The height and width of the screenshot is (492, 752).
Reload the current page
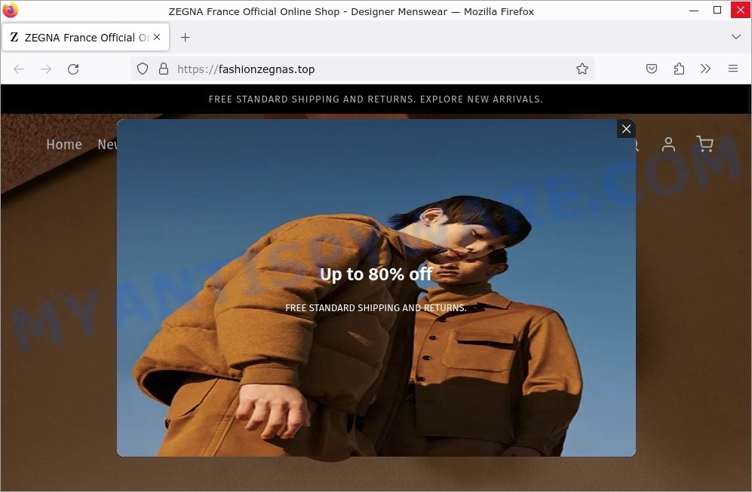pos(73,69)
